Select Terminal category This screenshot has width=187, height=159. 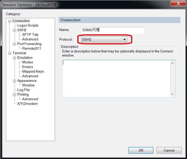19,53
